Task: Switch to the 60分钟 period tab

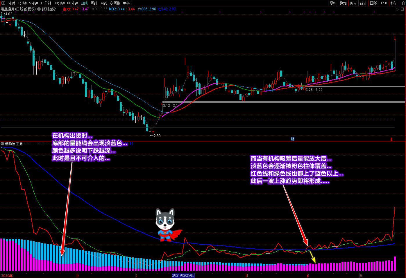Action: pyautogui.click(x=72, y=3)
